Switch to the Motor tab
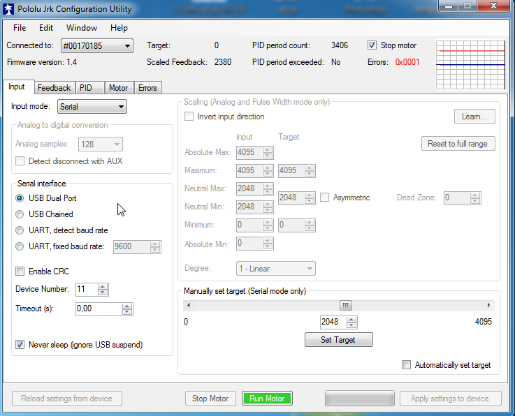515x416 pixels. pyautogui.click(x=118, y=88)
